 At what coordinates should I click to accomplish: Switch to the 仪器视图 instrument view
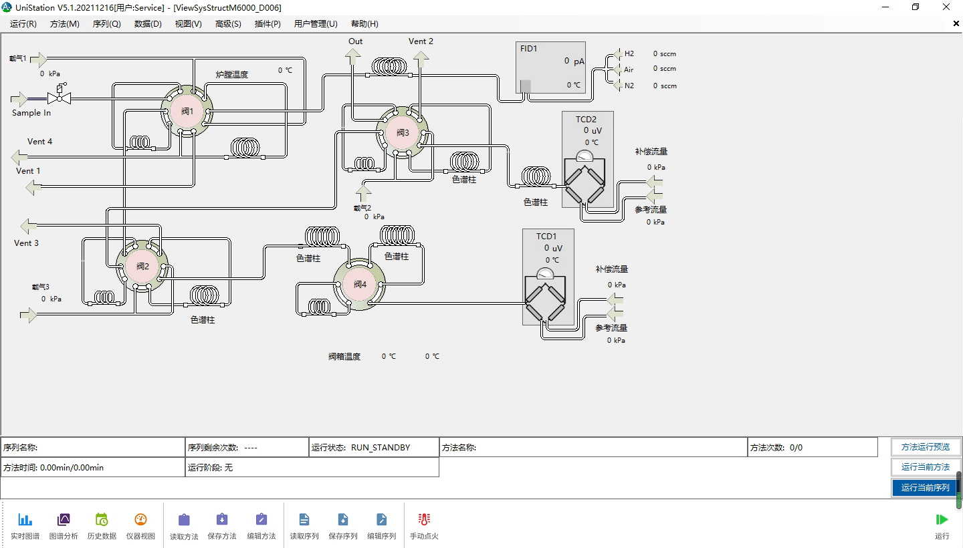(x=140, y=526)
